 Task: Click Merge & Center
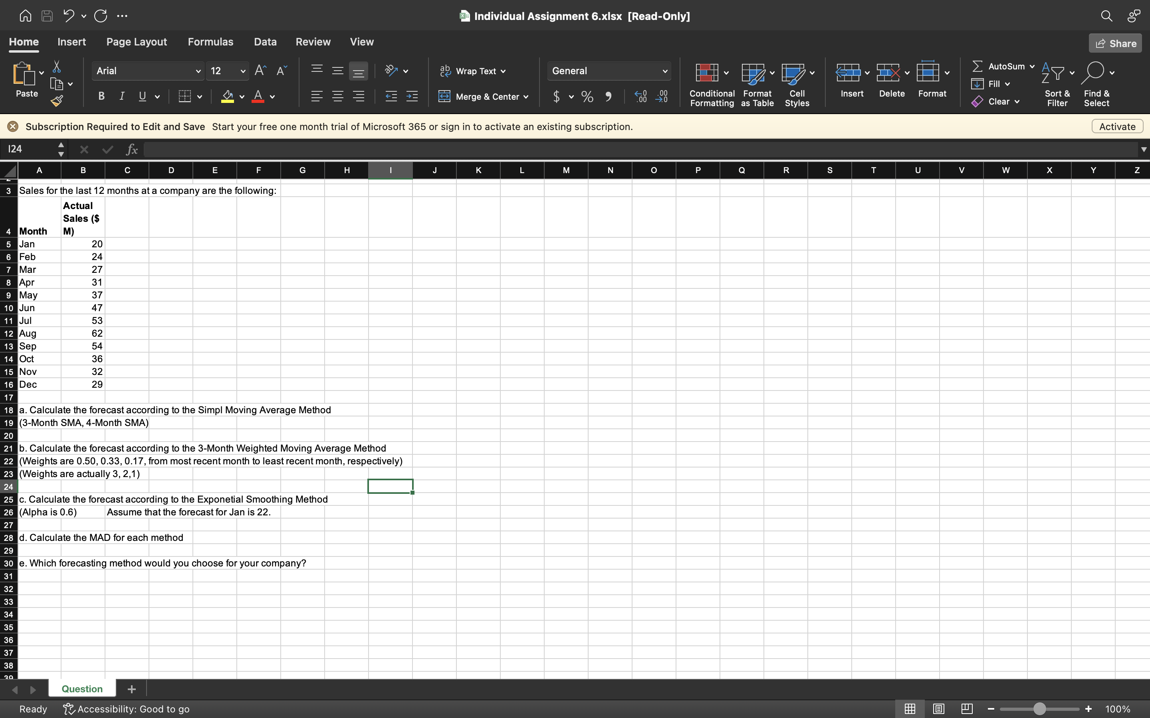[x=483, y=97]
